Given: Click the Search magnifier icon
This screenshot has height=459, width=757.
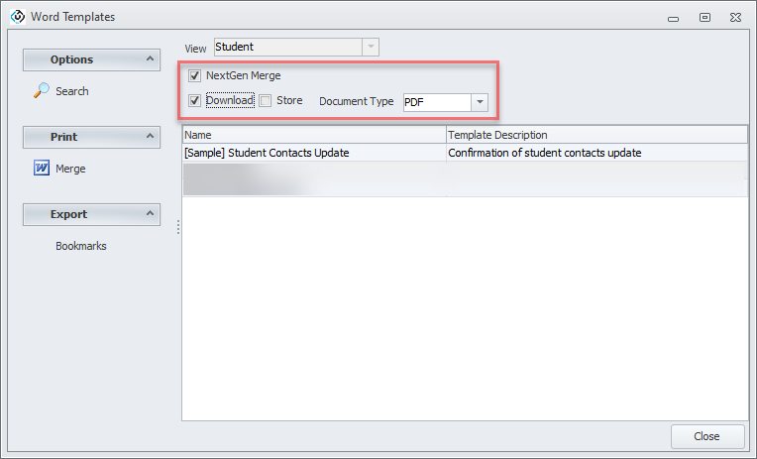Looking at the screenshot, I should (x=42, y=91).
